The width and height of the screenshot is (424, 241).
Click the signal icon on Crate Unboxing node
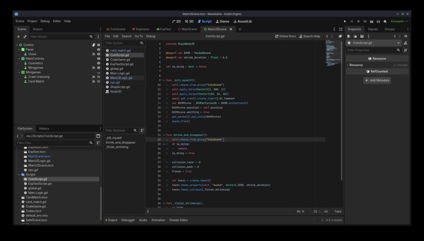[94, 77]
